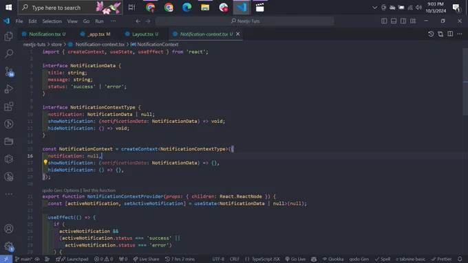Viewport: 468px width, 263px height.
Task: Click the lightbulb code action on line 17
Action: (45, 162)
